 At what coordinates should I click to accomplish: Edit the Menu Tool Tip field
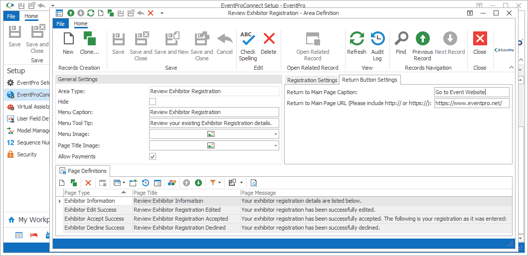point(214,123)
